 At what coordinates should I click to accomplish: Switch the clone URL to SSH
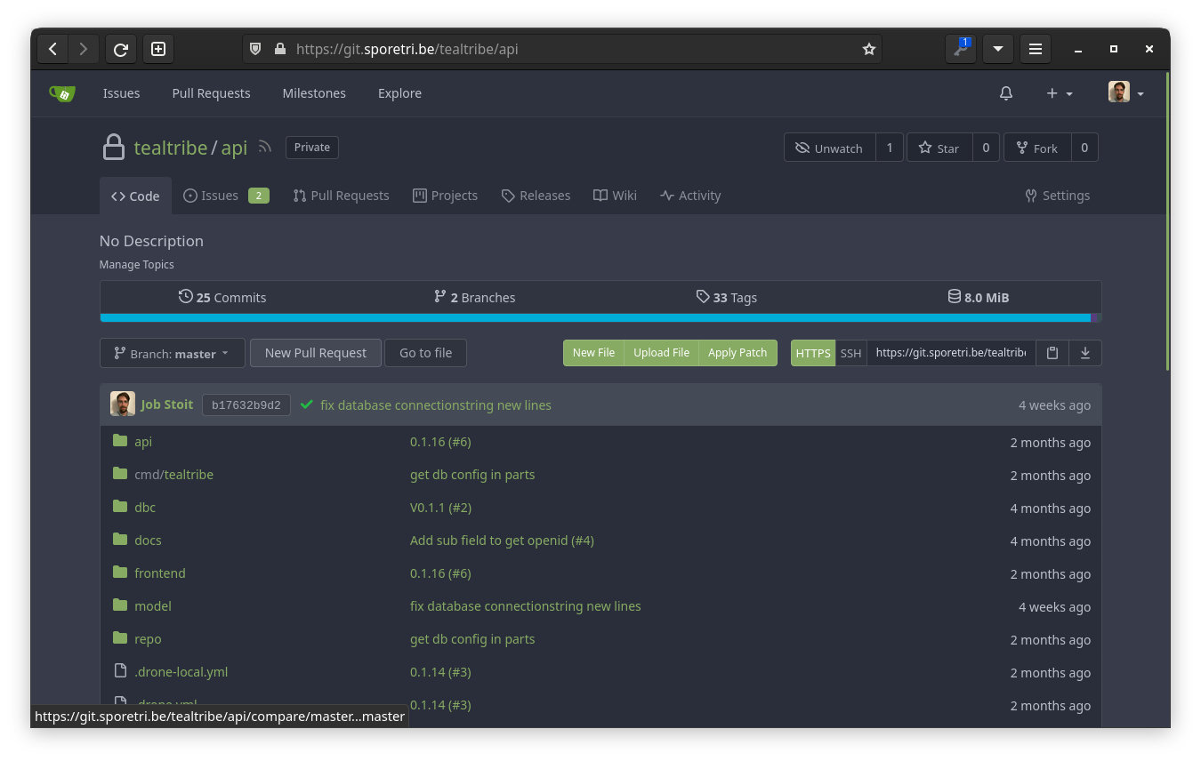[x=850, y=353]
